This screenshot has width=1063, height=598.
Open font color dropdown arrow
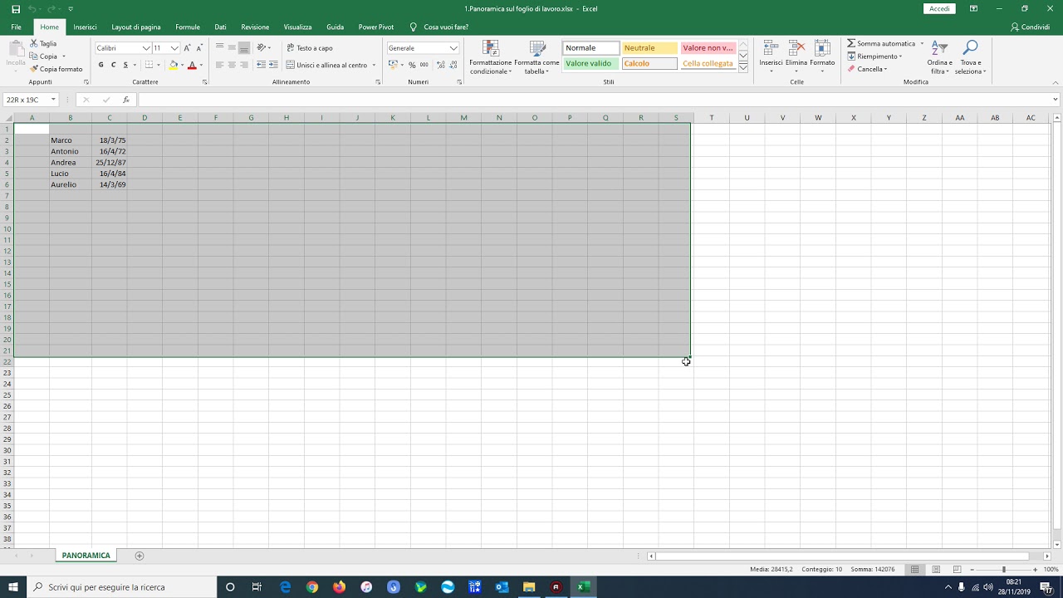201,65
